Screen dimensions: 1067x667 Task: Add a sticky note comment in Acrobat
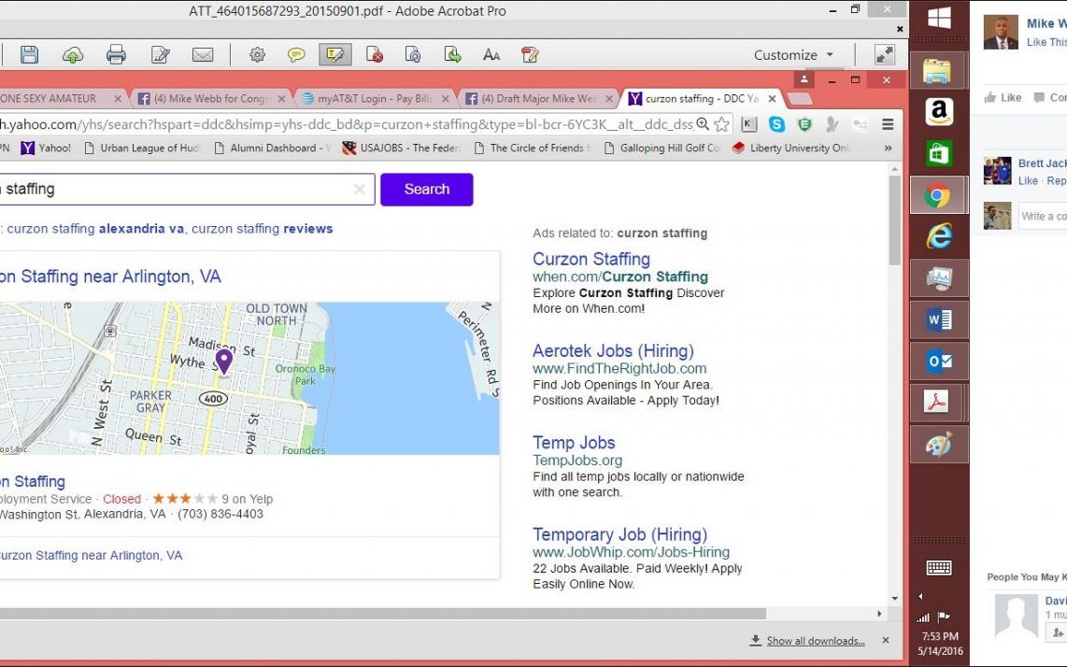coord(296,55)
